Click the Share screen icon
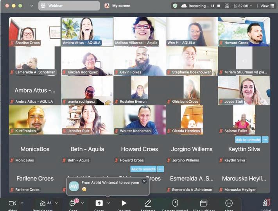Viewport: 278px width, 211px height. pyautogui.click(x=99, y=203)
